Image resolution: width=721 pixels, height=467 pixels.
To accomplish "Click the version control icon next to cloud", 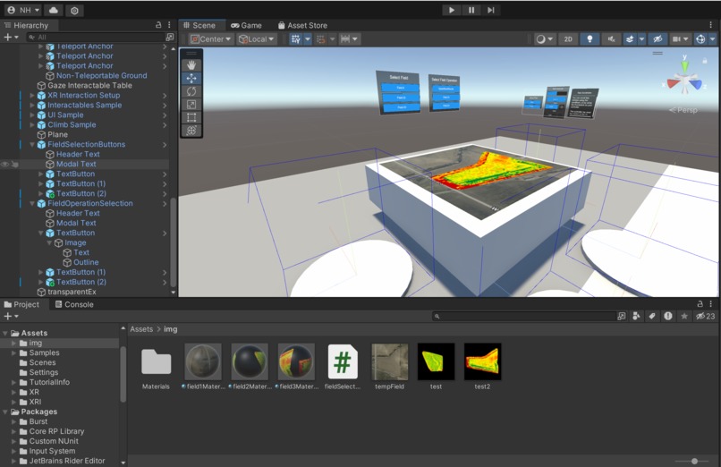I will click(x=74, y=10).
